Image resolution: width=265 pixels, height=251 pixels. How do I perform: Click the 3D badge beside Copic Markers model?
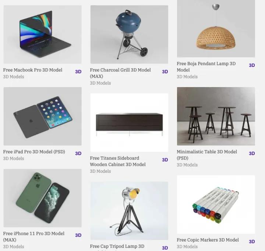252,241
